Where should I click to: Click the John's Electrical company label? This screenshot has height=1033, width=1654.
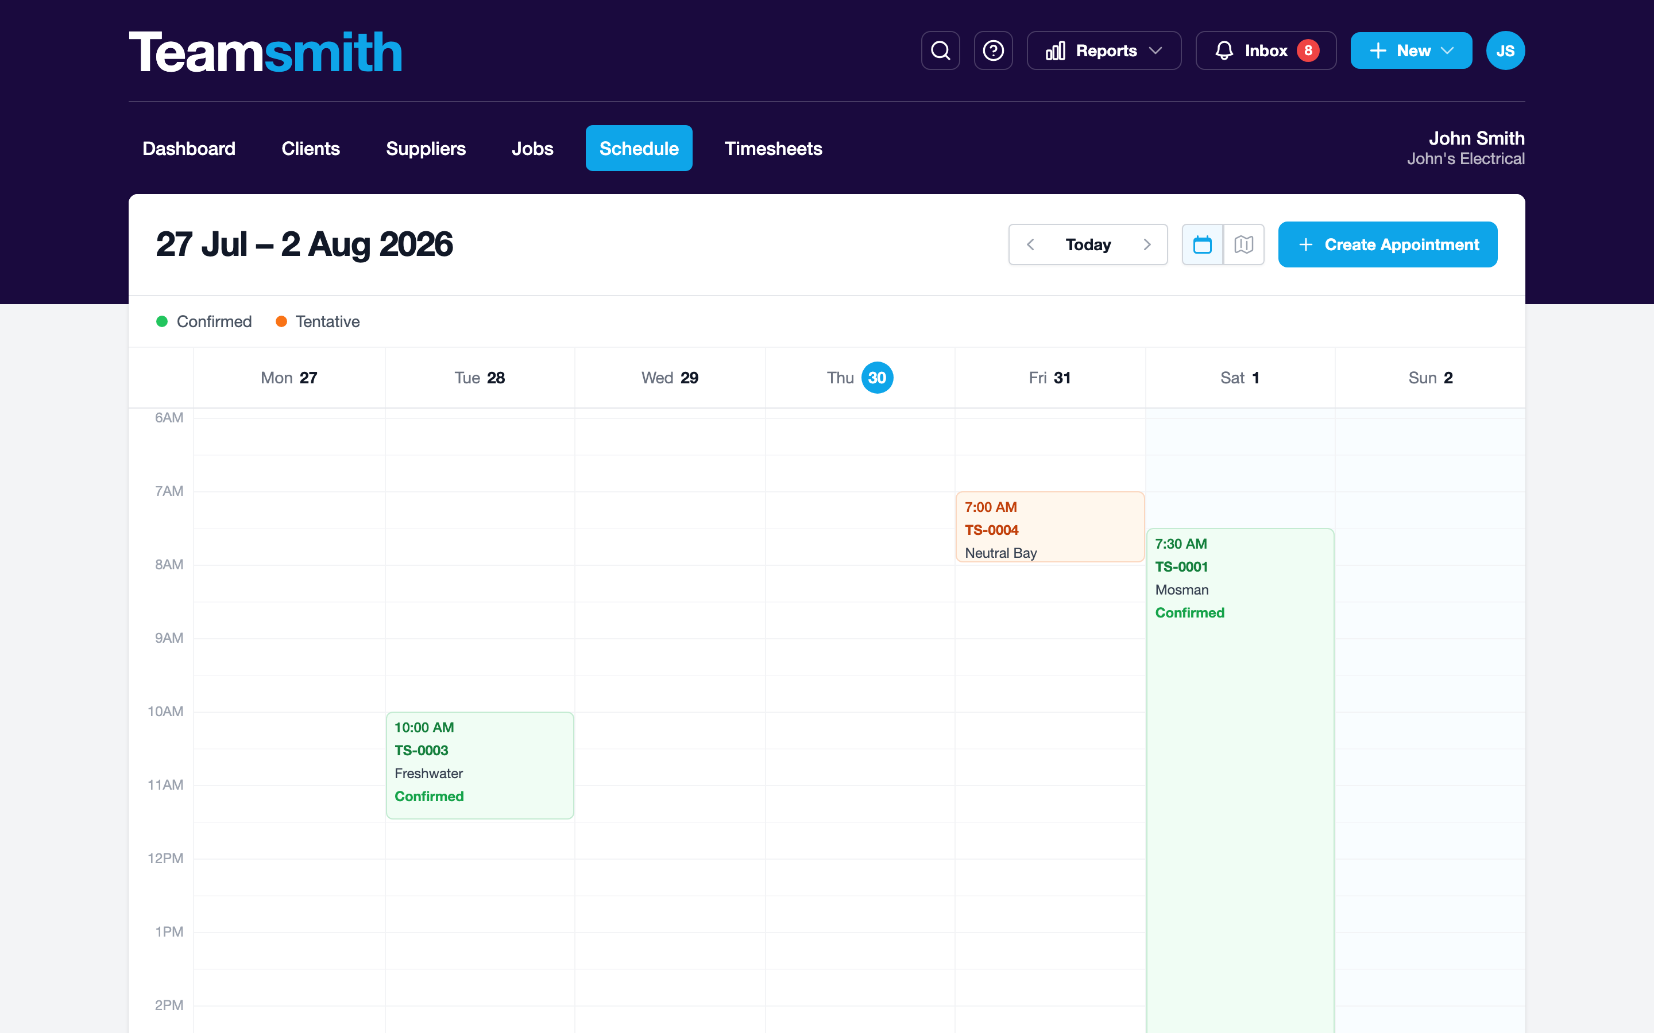click(x=1466, y=158)
